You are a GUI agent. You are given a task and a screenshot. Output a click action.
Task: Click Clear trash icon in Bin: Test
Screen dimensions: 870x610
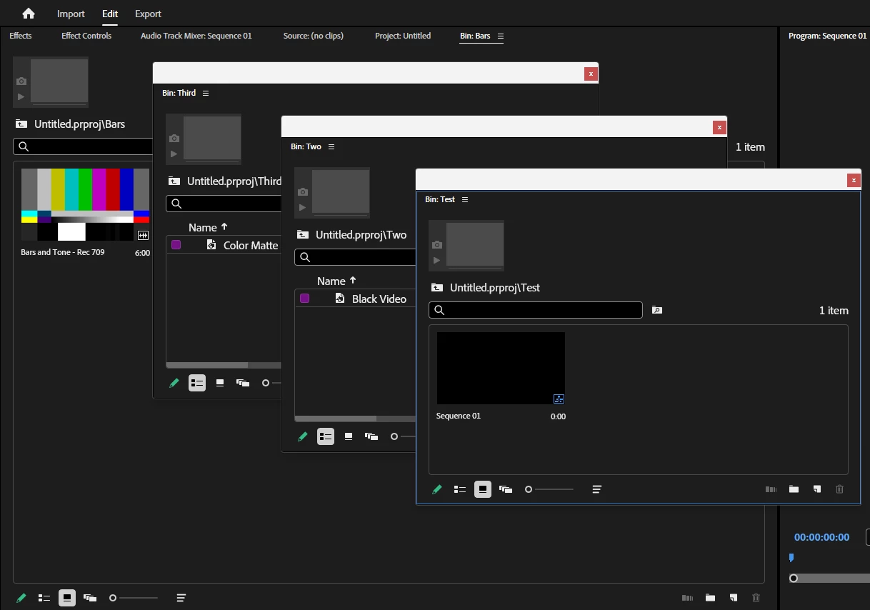839,489
